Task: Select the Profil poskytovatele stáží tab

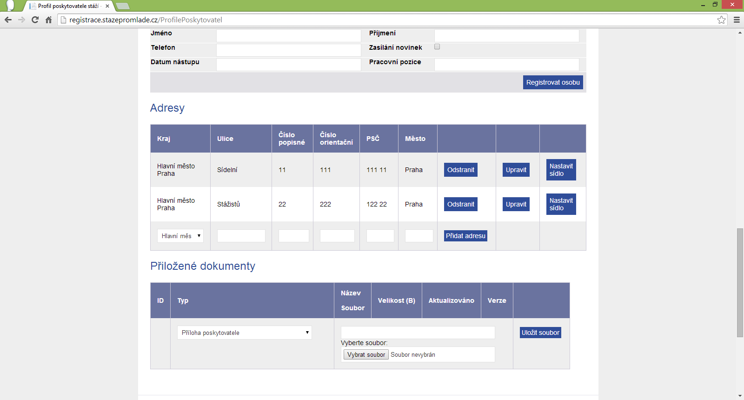Action: [x=68, y=6]
